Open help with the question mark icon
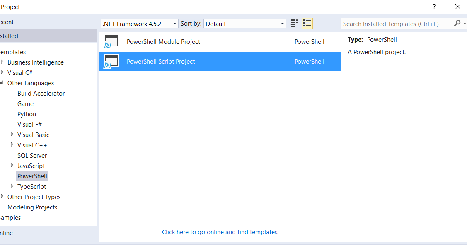 click(x=434, y=7)
